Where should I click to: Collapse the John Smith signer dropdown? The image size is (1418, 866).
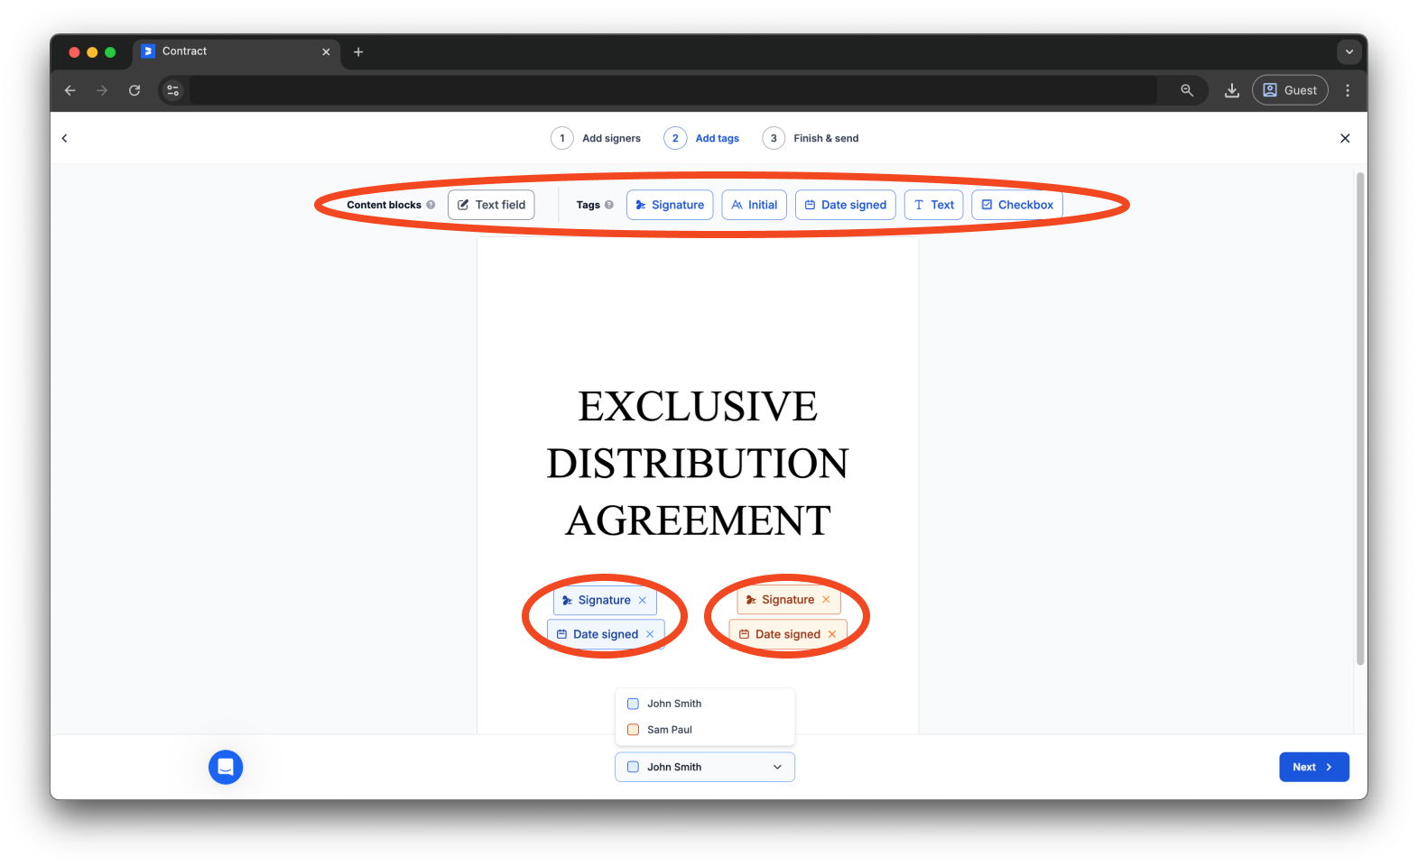705,767
